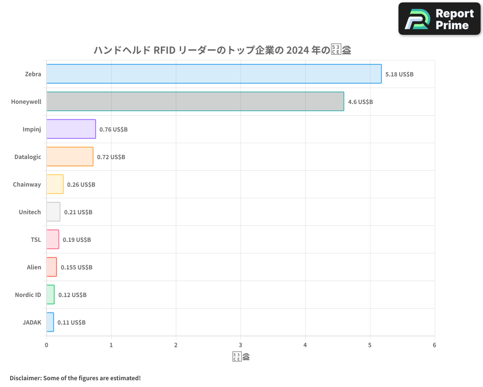The width and height of the screenshot is (483, 387).
Task: Expand the JADAK data point
Action: point(50,322)
